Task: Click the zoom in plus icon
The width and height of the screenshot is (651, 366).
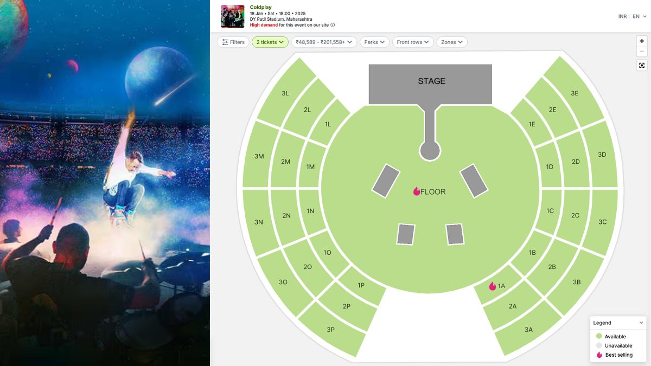Action: point(642,41)
